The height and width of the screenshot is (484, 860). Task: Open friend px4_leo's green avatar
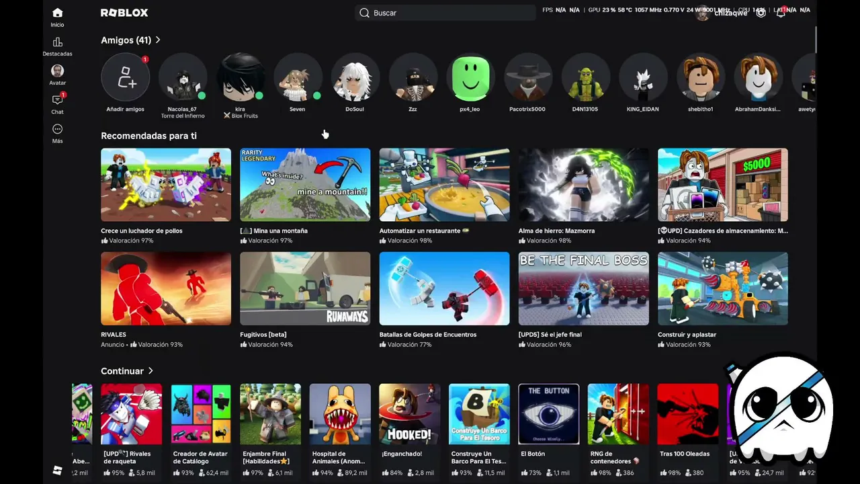[x=470, y=77]
